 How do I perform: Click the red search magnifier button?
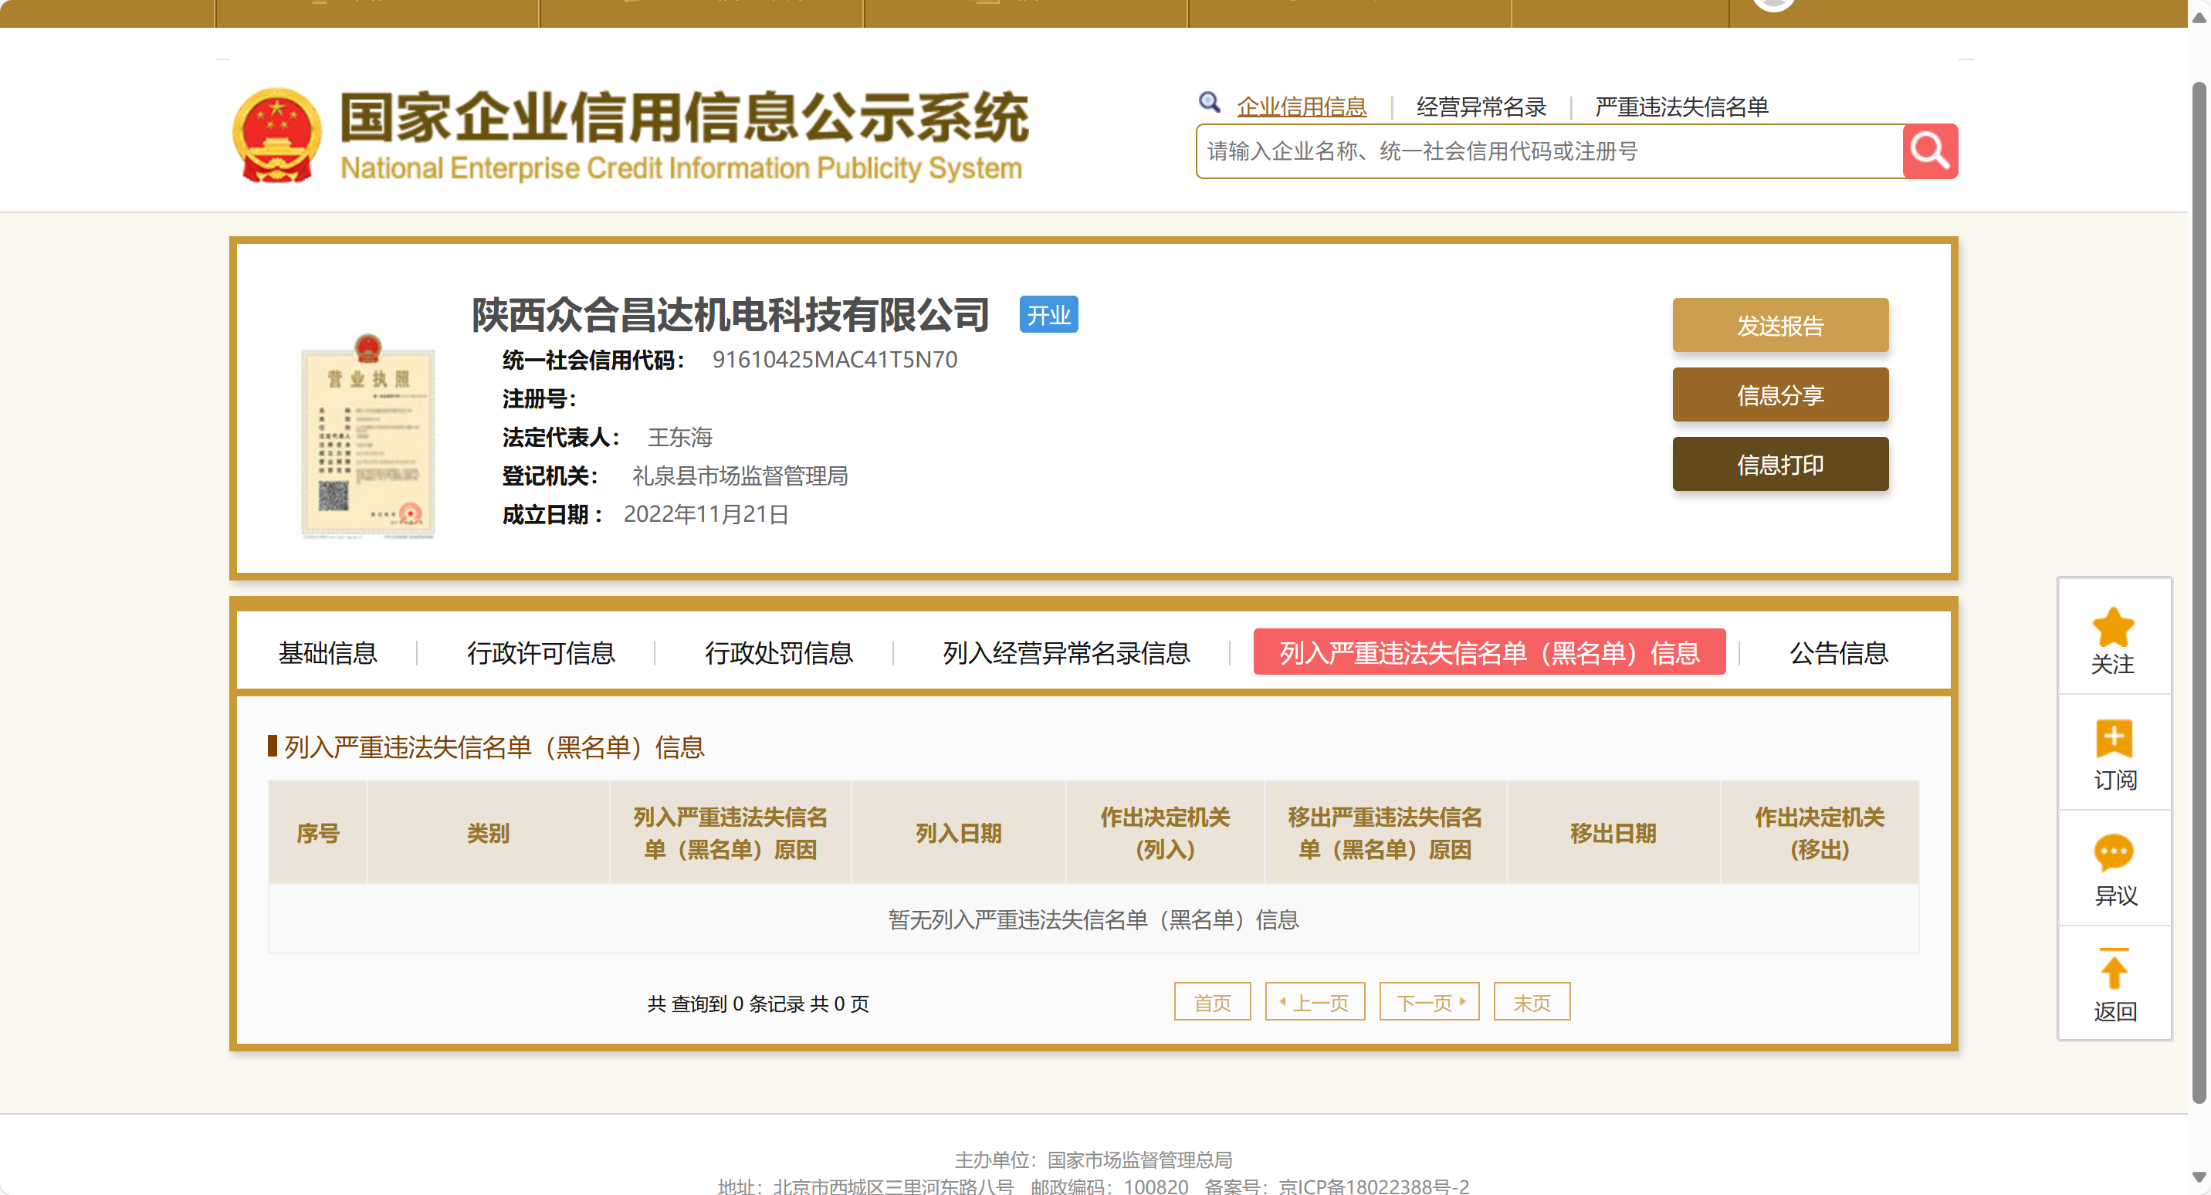(1928, 151)
